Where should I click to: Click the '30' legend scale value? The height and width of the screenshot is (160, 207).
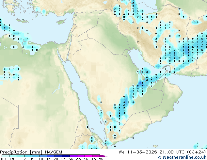[x=71, y=159]
